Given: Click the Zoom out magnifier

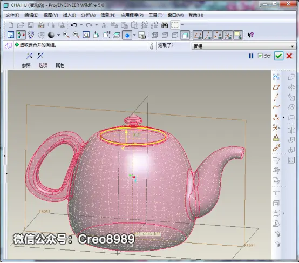Looking at the screenshot, I should (x=76, y=35).
